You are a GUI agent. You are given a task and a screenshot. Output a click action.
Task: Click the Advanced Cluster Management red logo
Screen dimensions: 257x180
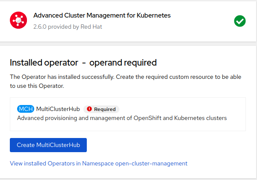(18, 21)
